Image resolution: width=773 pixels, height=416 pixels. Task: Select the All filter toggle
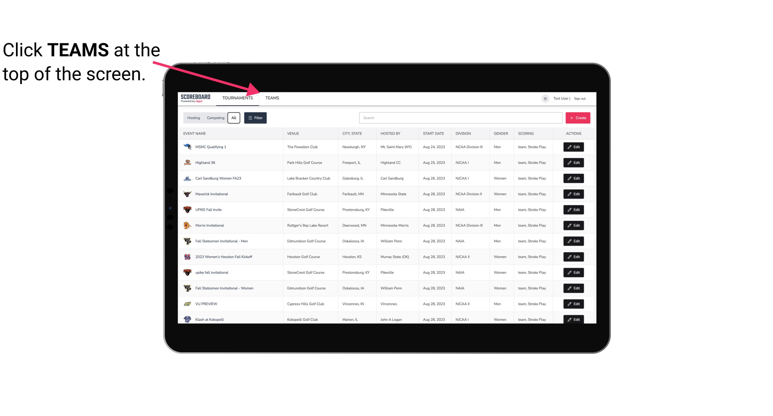[234, 118]
